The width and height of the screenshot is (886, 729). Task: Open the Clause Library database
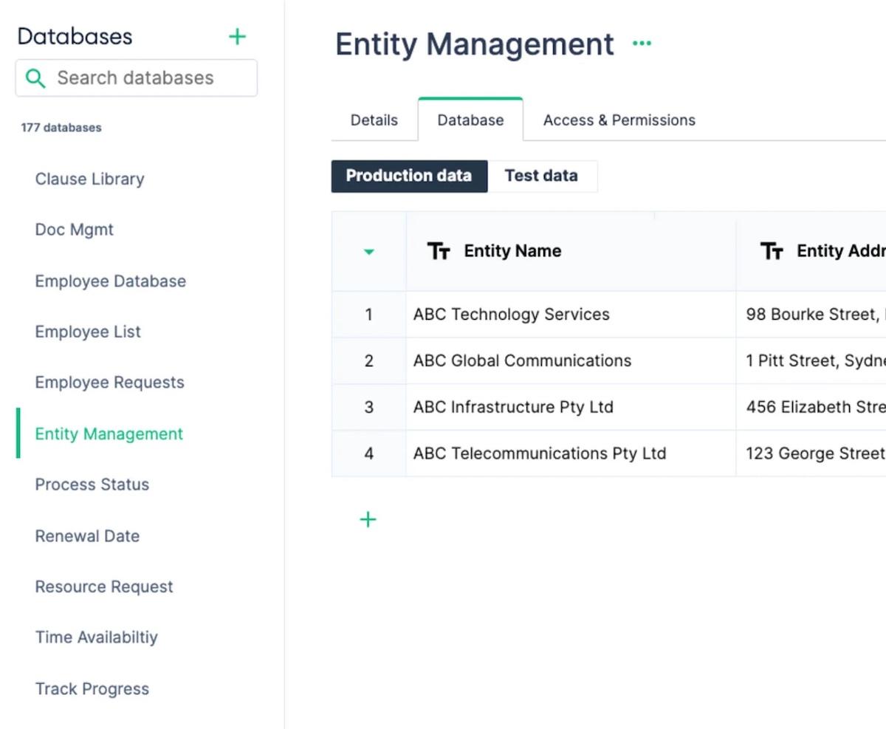coord(89,179)
